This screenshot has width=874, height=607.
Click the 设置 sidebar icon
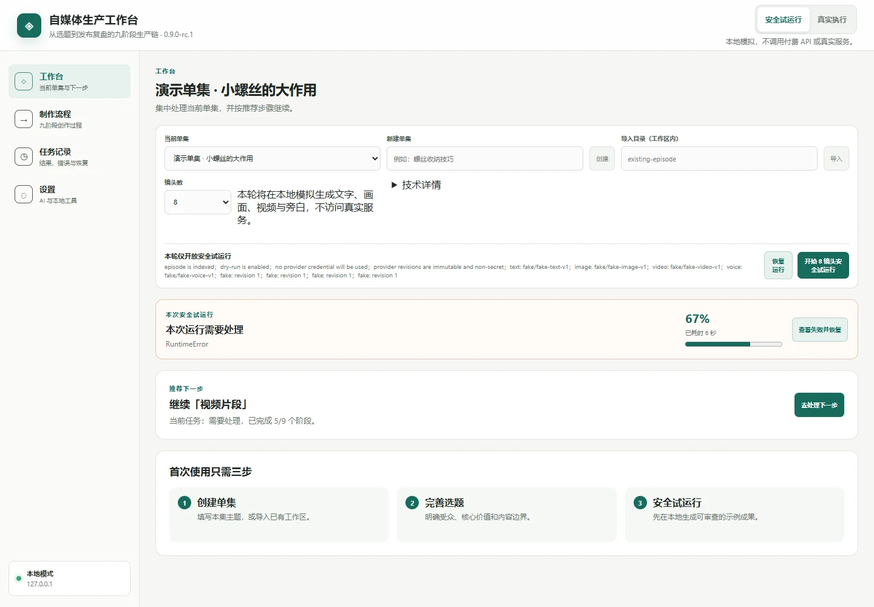click(24, 194)
